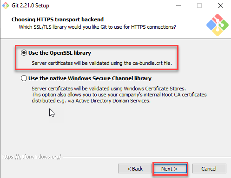Click the 'Git 2.21.0 Setup' title text
The image size is (231, 178).
click(30, 6)
